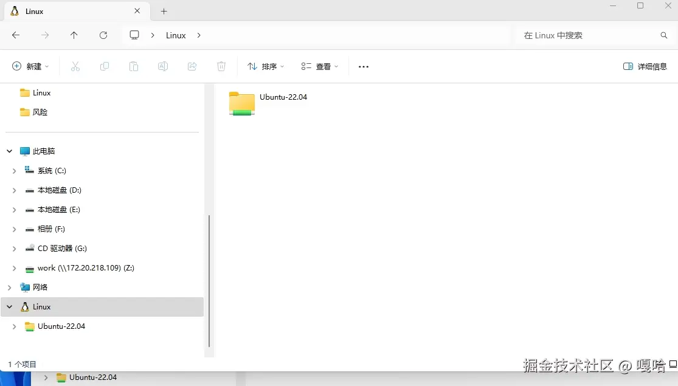
Task: Open the Ubuntu-22.04 folder in main pane
Action: 268,103
